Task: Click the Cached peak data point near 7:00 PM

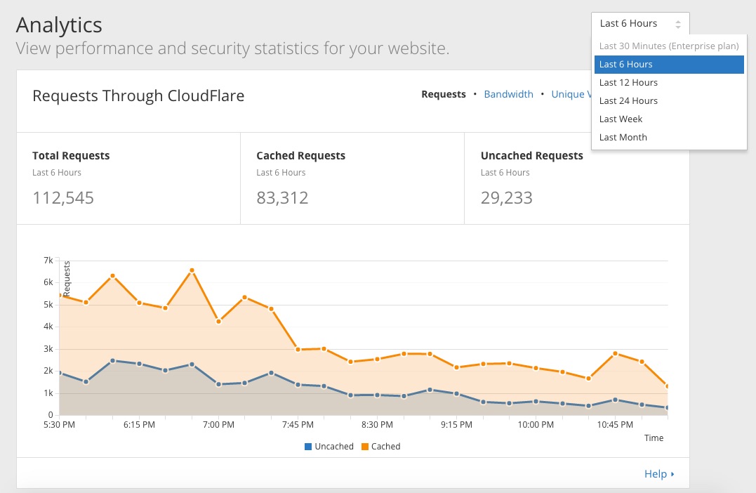Action: point(191,269)
